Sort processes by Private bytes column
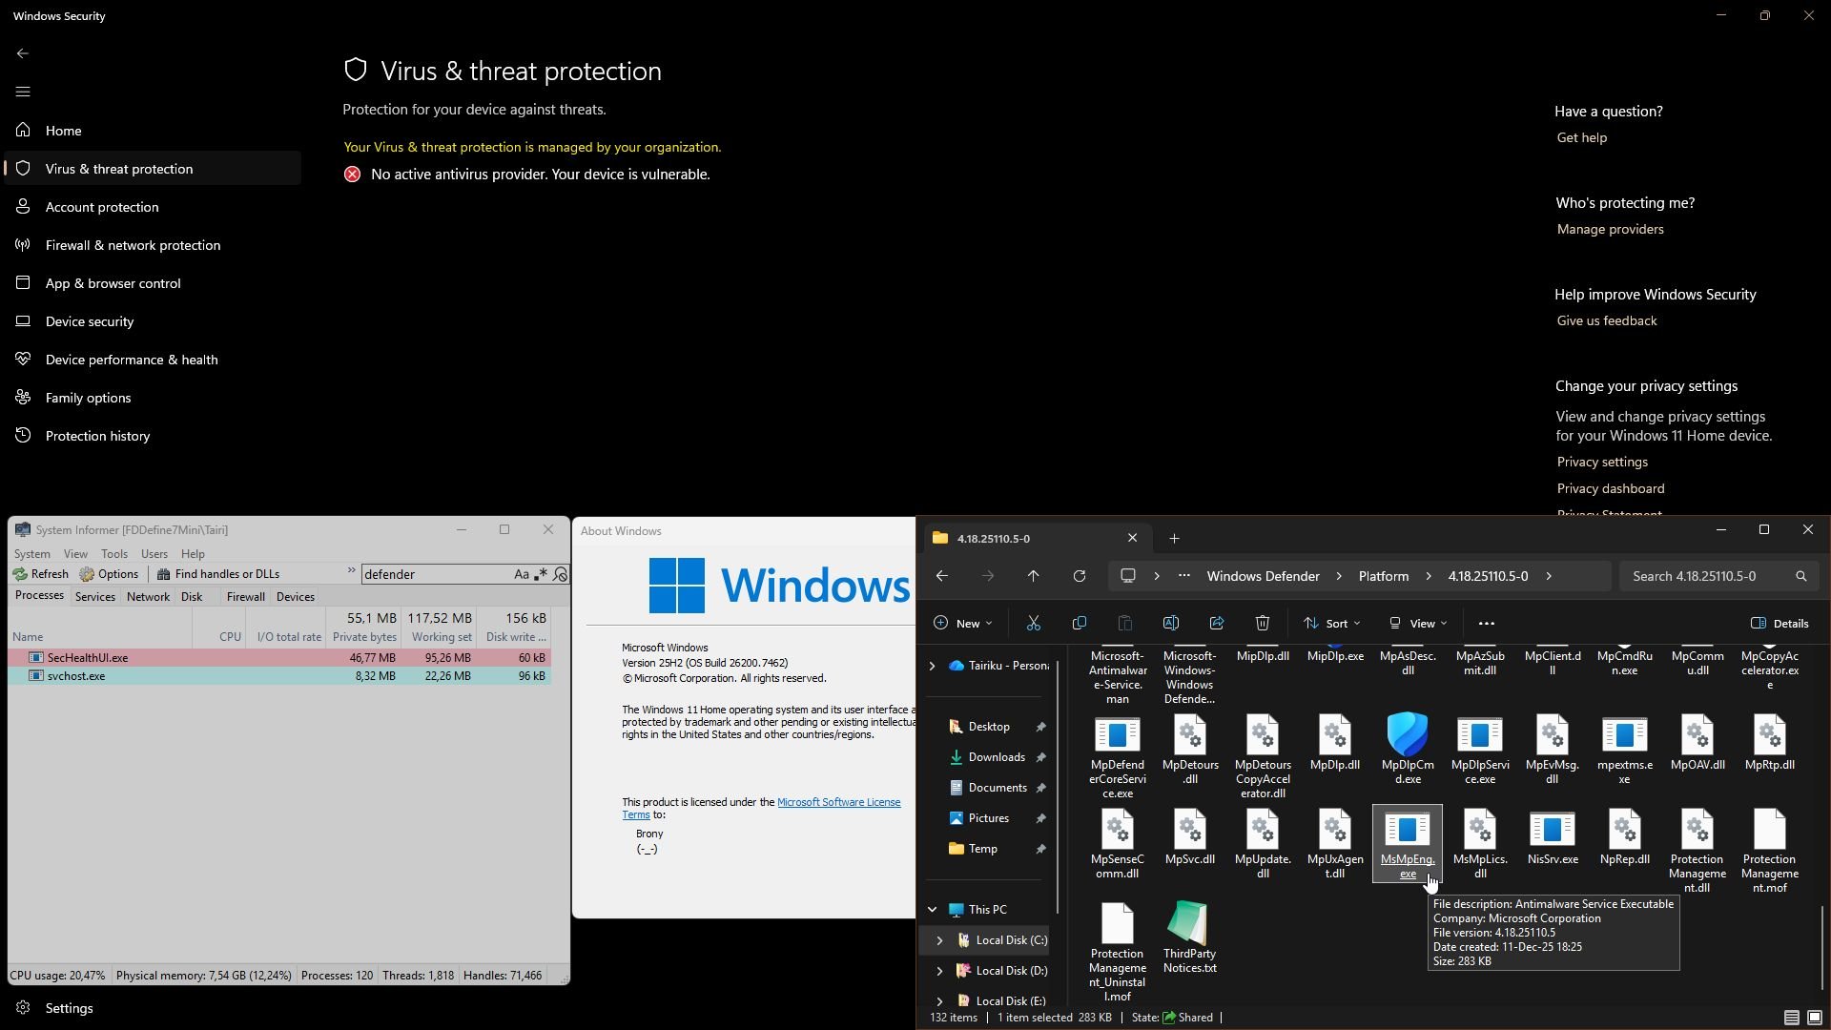This screenshot has height=1030, width=1831. tap(364, 637)
